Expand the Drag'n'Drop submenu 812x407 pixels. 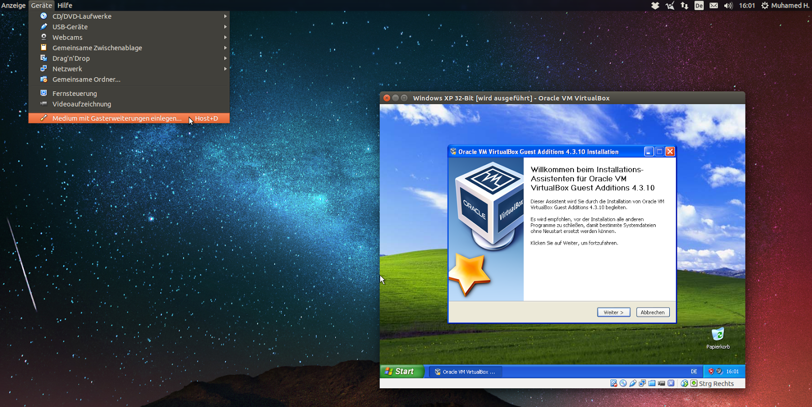(x=129, y=58)
